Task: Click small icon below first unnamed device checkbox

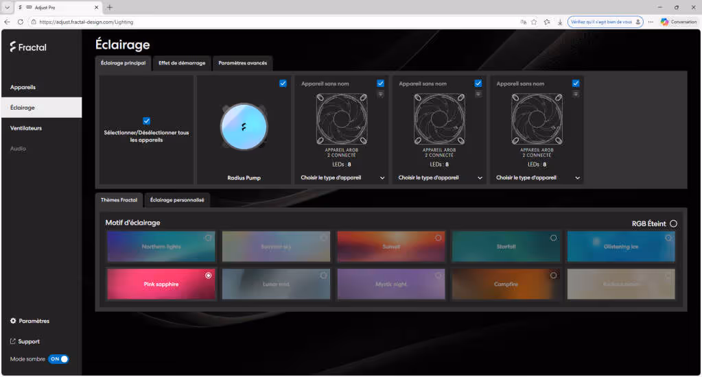Action: 381,94
